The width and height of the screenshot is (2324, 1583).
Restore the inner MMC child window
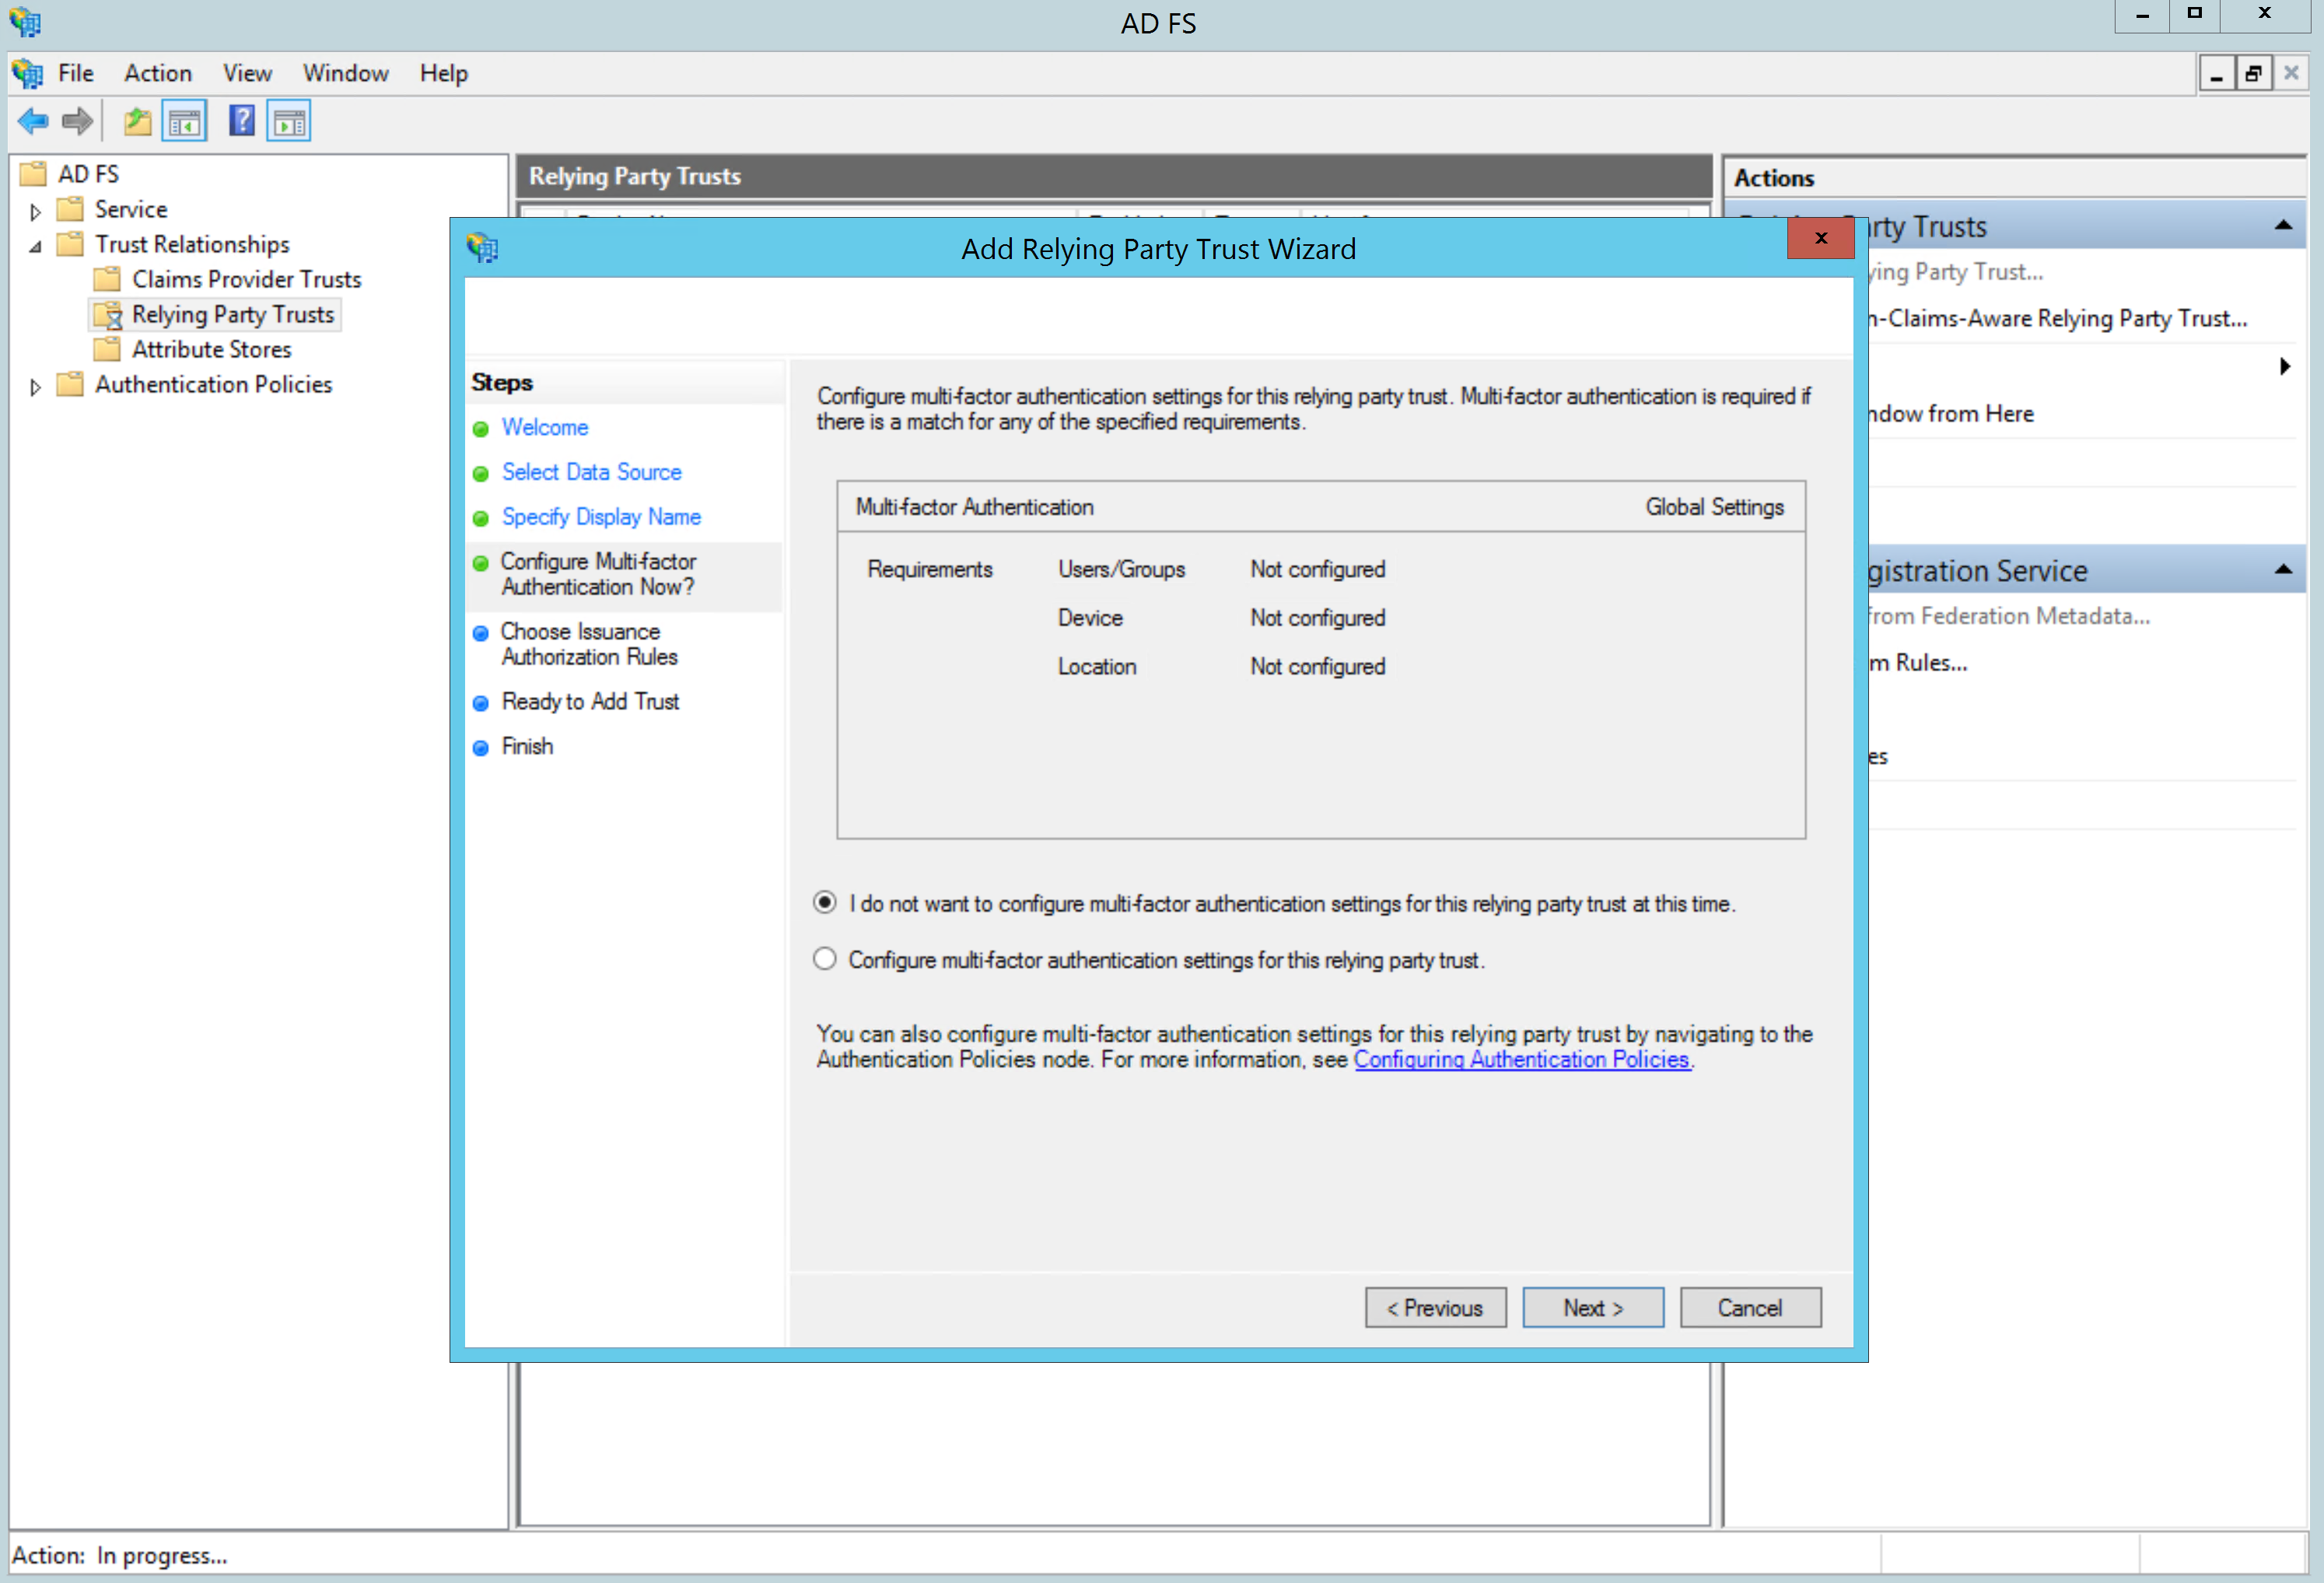(2253, 73)
